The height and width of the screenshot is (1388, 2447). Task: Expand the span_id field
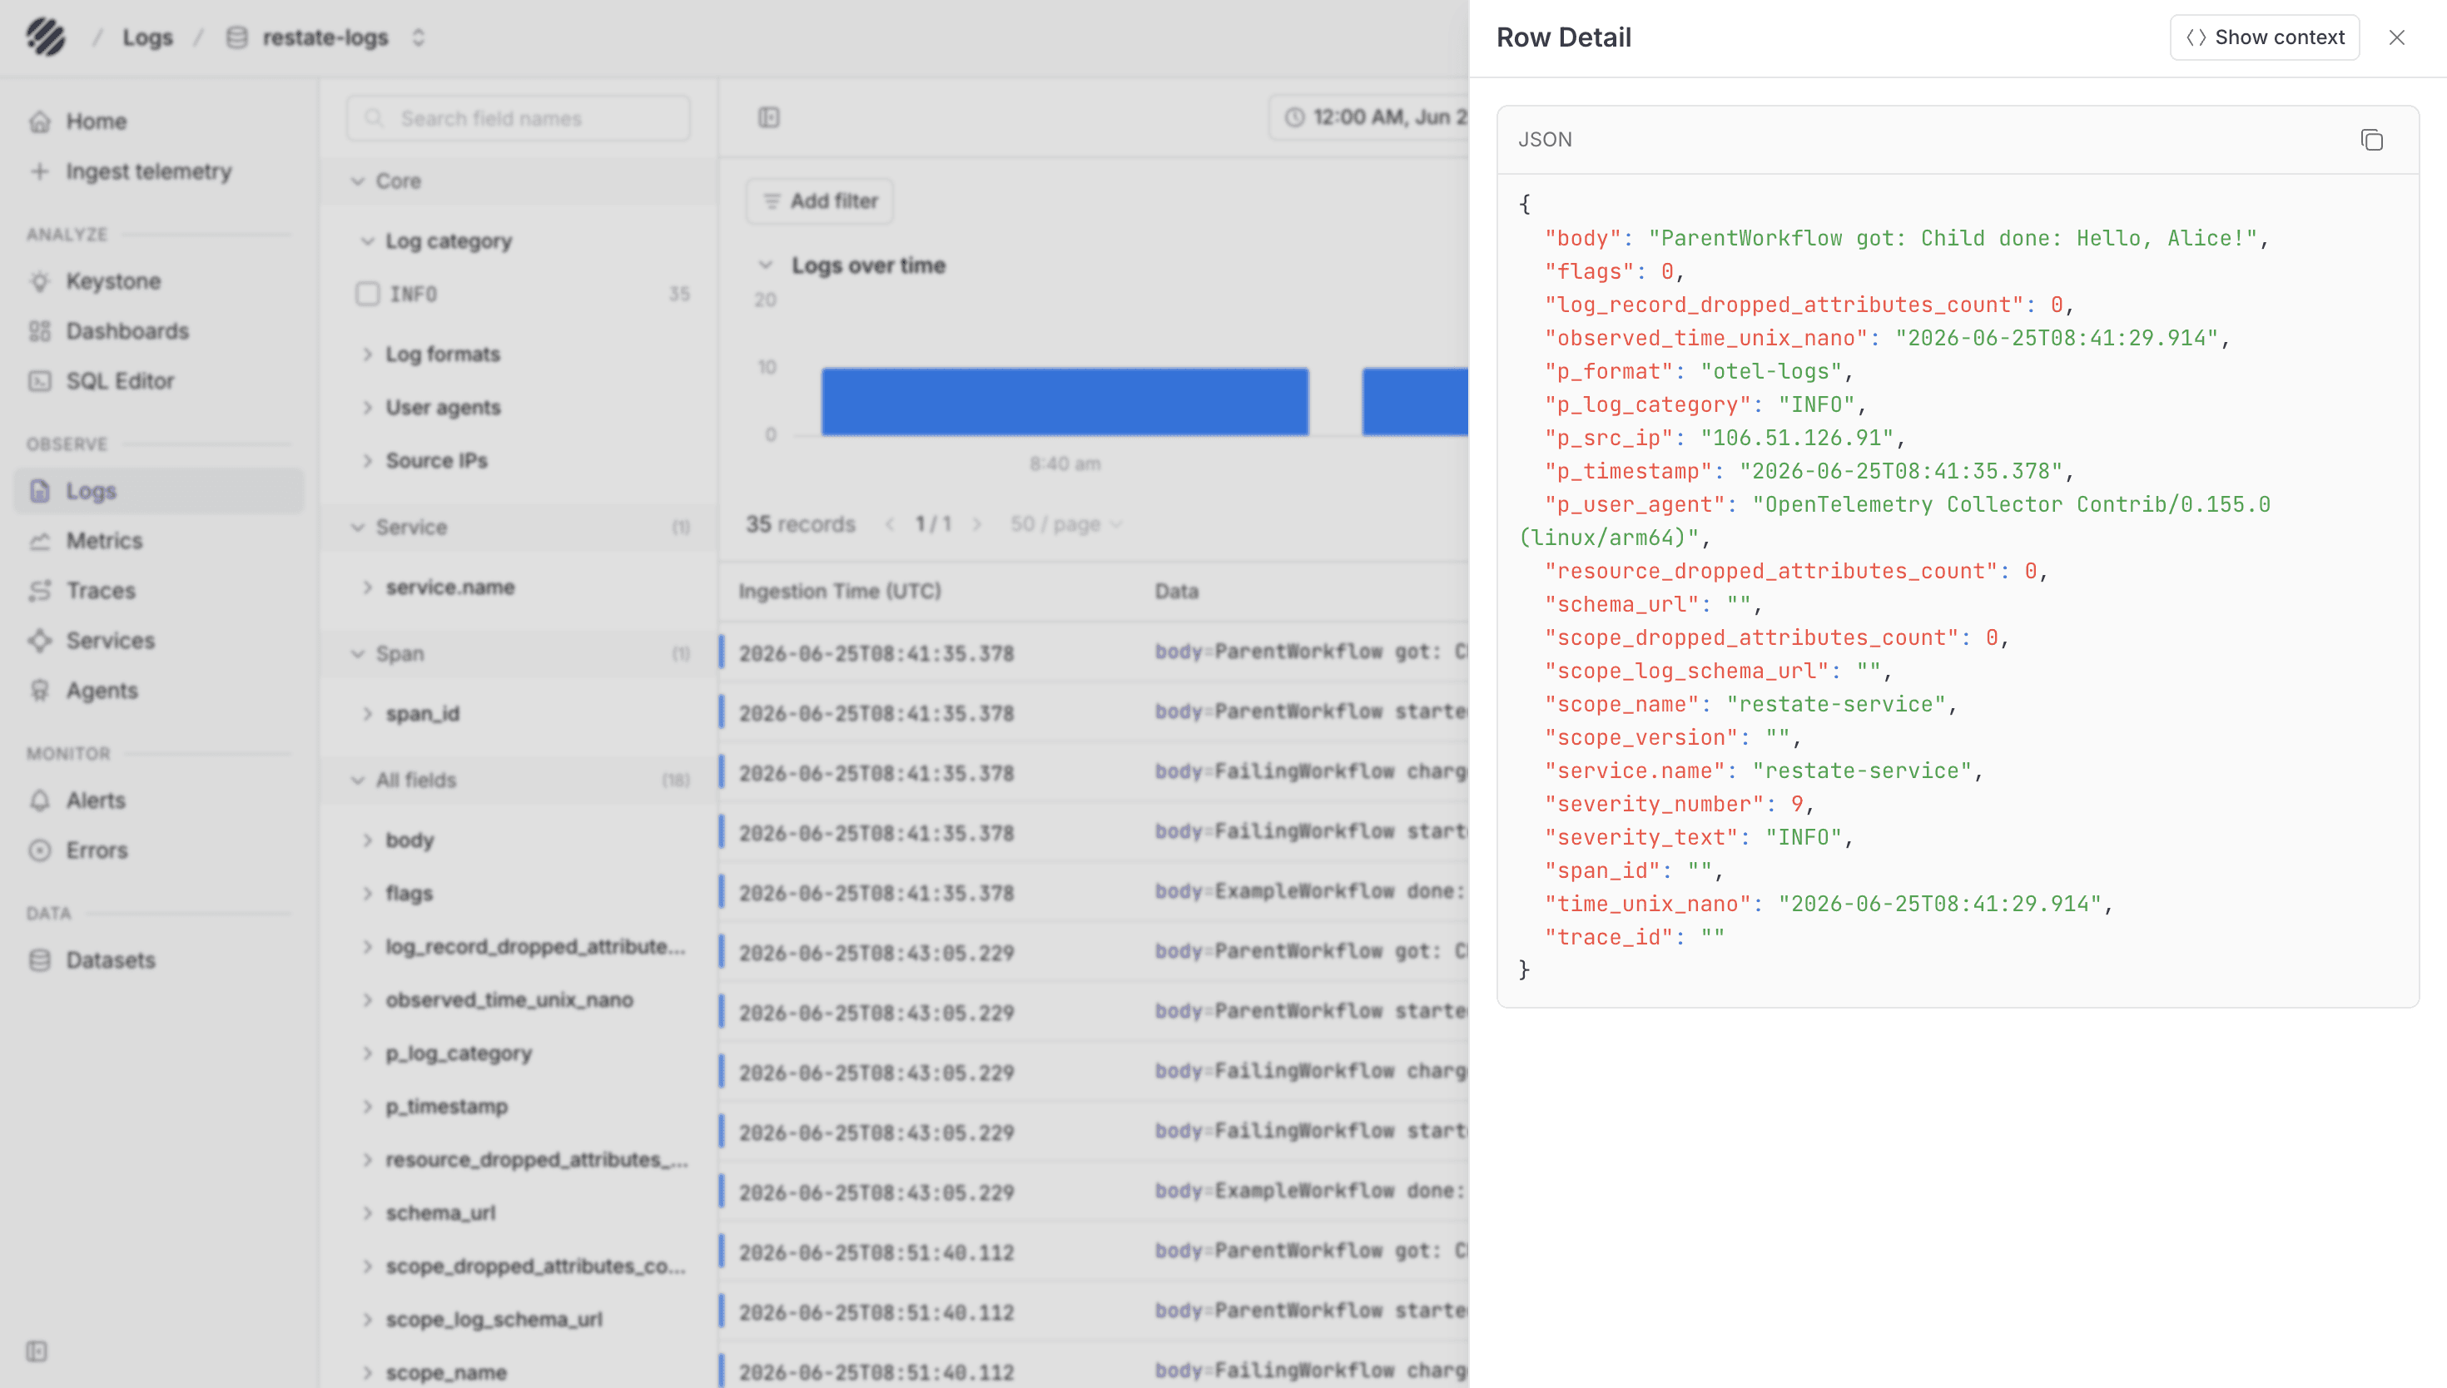pos(367,713)
